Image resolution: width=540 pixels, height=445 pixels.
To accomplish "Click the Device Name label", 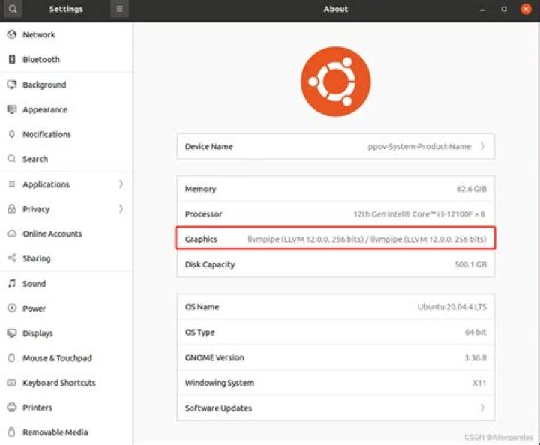I will 208,146.
